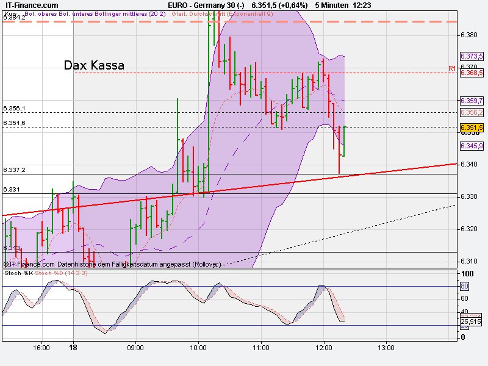Screen dimensions: 488x366
Task: Click the R1 pivot label on right edge
Action: pyautogui.click(x=453, y=68)
